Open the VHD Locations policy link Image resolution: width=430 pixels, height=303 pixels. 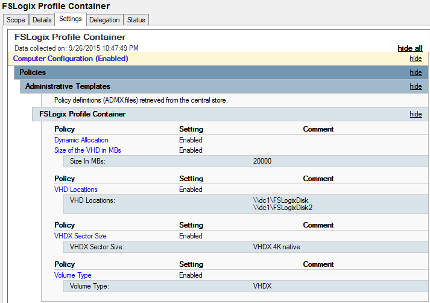[76, 190]
